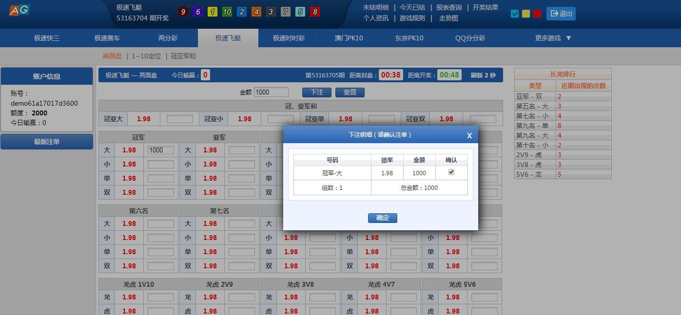Screen dimensions: 681x315
Task: Click the red number 8 result ball
Action: pyautogui.click(x=315, y=12)
